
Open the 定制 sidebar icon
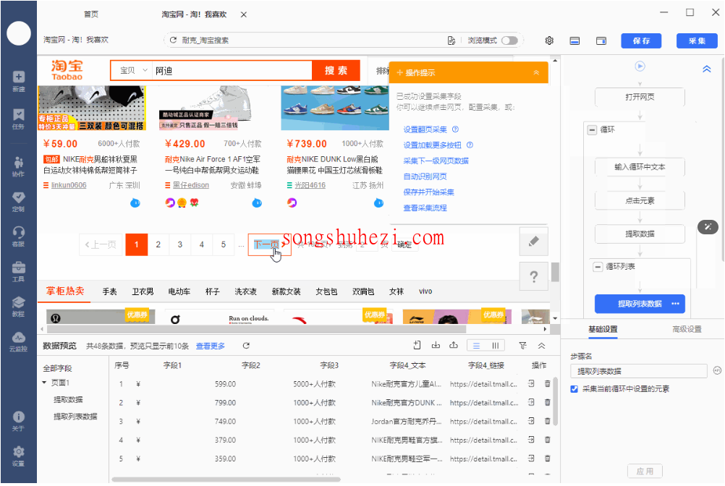(x=19, y=202)
